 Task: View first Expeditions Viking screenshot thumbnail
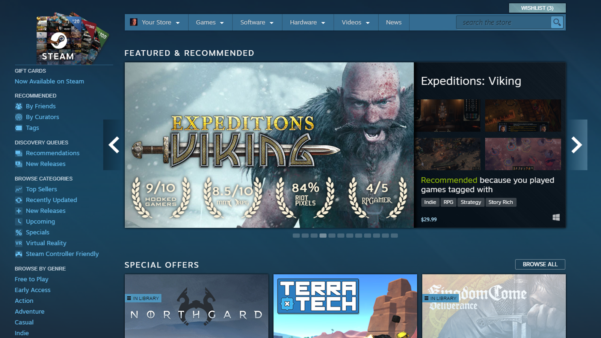[x=447, y=116]
